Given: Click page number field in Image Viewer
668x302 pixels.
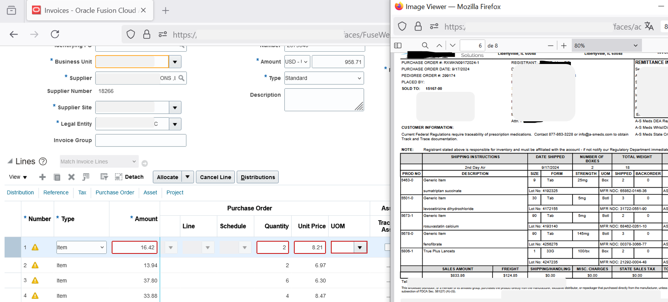Looking at the screenshot, I should [472, 45].
